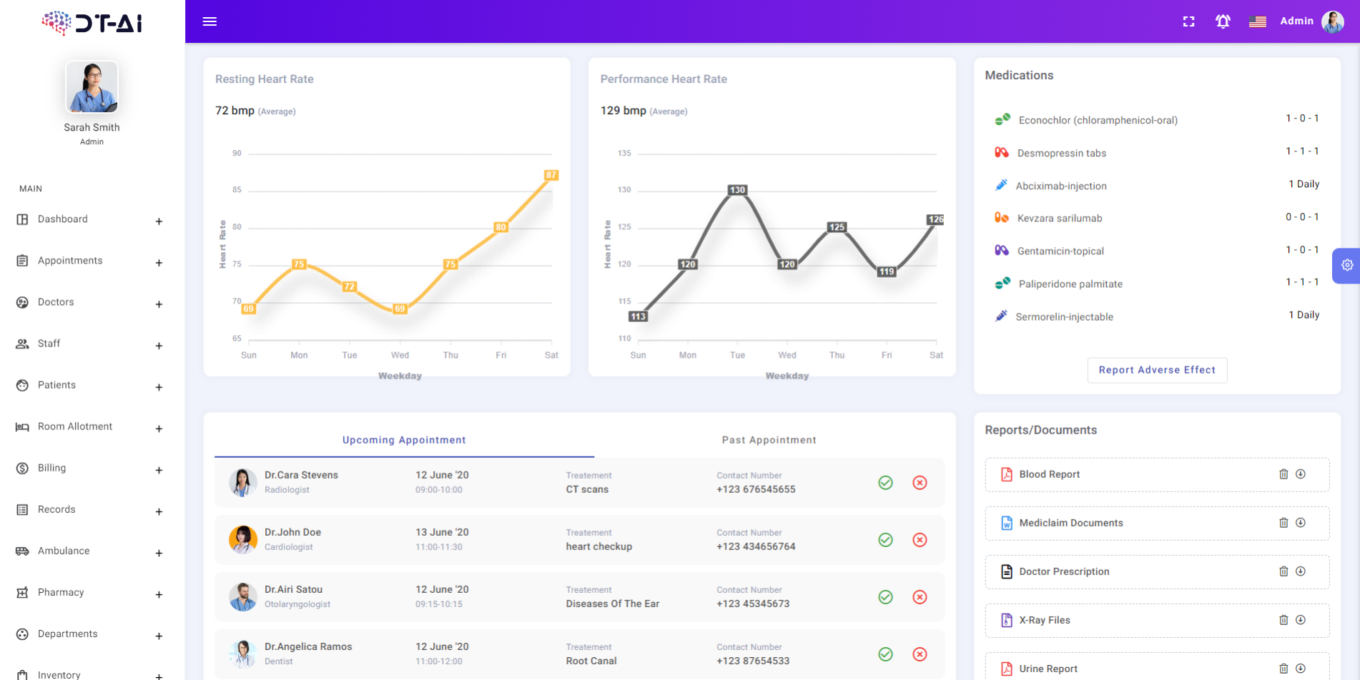Select the 130 data point on Performance chart
Viewport: 1360px width, 680px height.
click(737, 190)
